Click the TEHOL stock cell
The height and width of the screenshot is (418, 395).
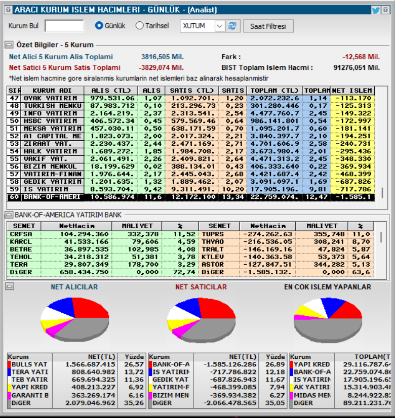(24, 257)
